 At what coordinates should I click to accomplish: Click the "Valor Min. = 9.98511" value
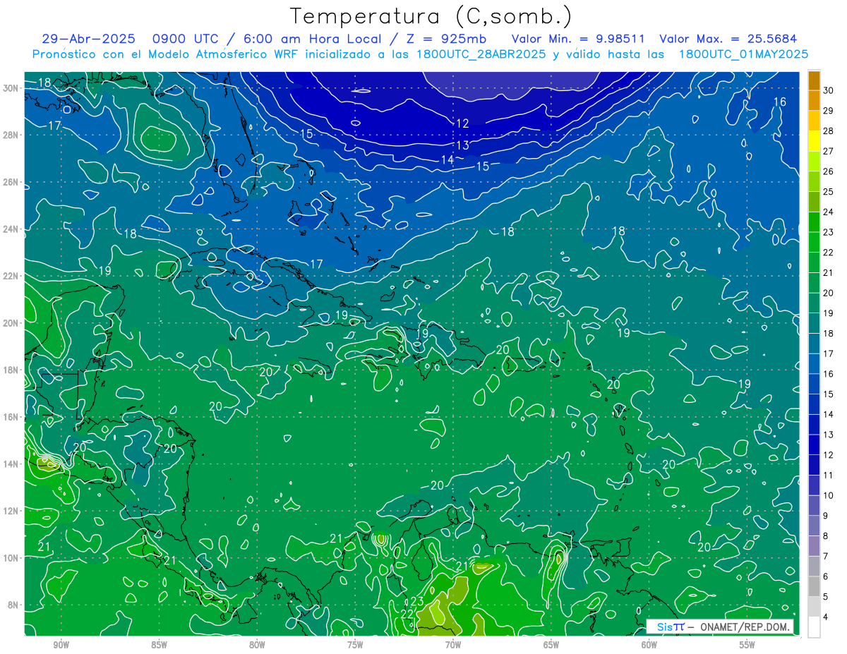[579, 39]
